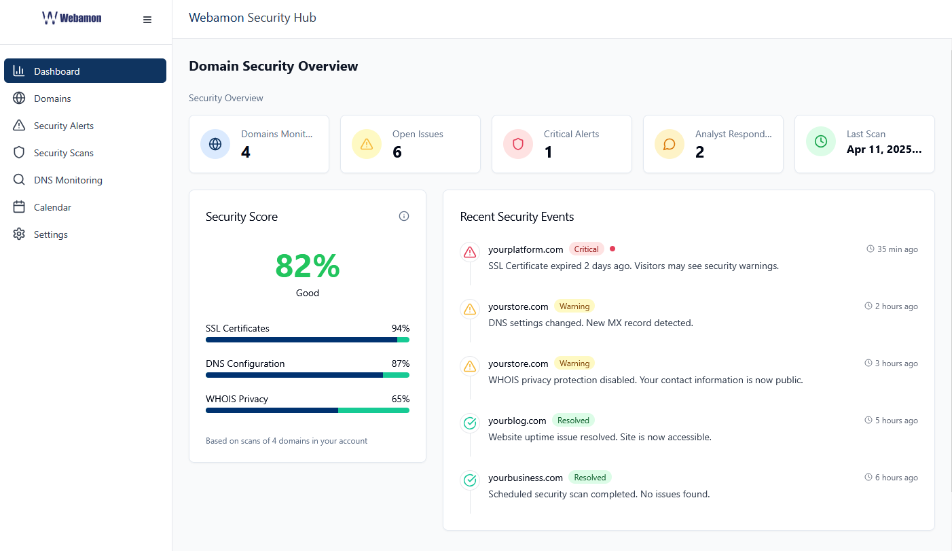
Task: Click the clock icon next to 2 hours ago
Action: pyautogui.click(x=868, y=306)
